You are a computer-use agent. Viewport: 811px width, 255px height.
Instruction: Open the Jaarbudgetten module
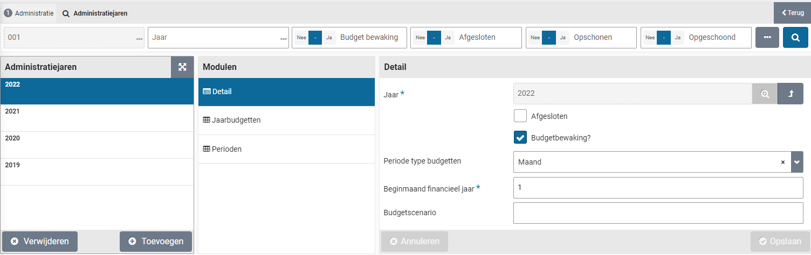[x=236, y=120]
